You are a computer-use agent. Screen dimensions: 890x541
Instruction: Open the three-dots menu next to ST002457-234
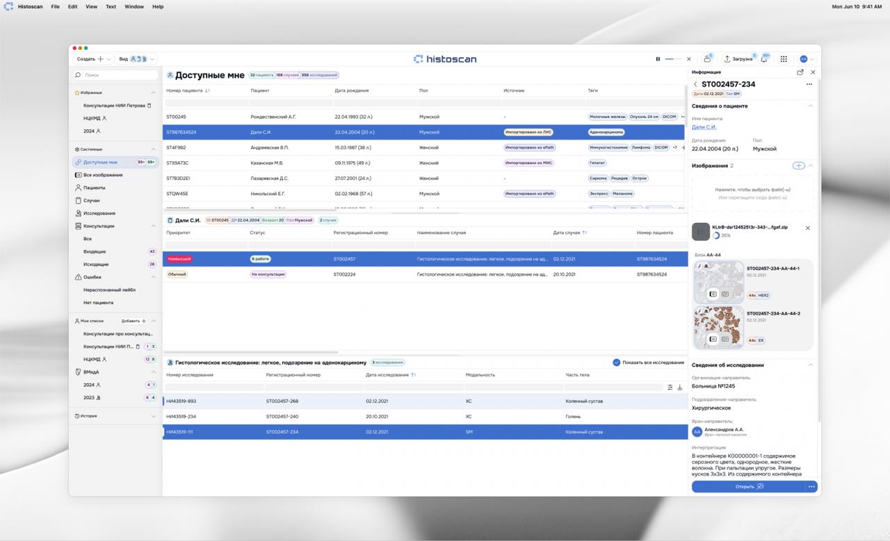[809, 85]
